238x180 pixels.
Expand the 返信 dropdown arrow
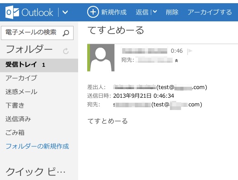click(x=155, y=11)
